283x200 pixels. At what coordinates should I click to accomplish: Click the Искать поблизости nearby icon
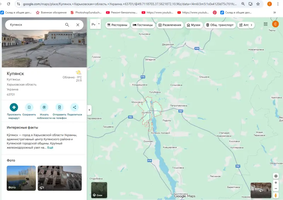click(44, 107)
